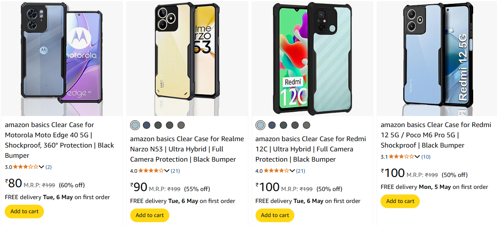Click the stars for Redmi 12 5G case
This screenshot has height=226, width=497.
click(402, 156)
